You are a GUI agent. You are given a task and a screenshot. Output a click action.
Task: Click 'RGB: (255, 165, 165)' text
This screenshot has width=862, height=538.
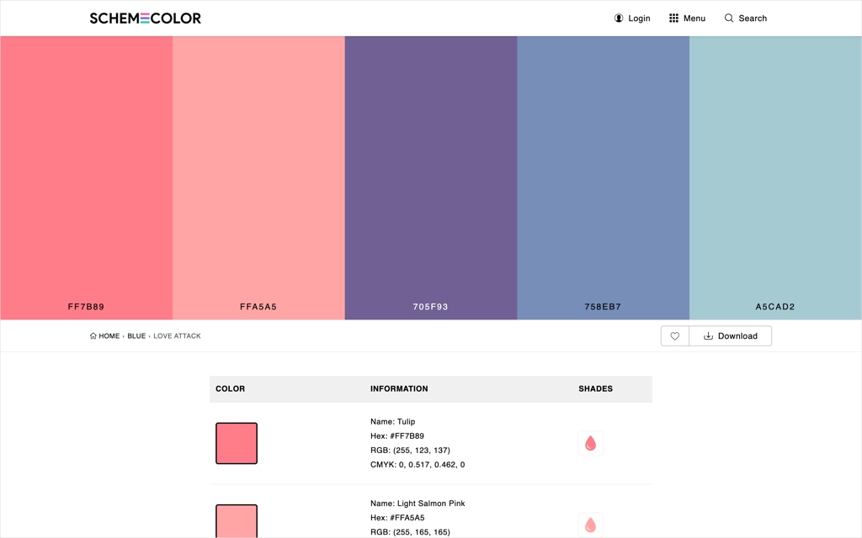pyautogui.click(x=410, y=532)
